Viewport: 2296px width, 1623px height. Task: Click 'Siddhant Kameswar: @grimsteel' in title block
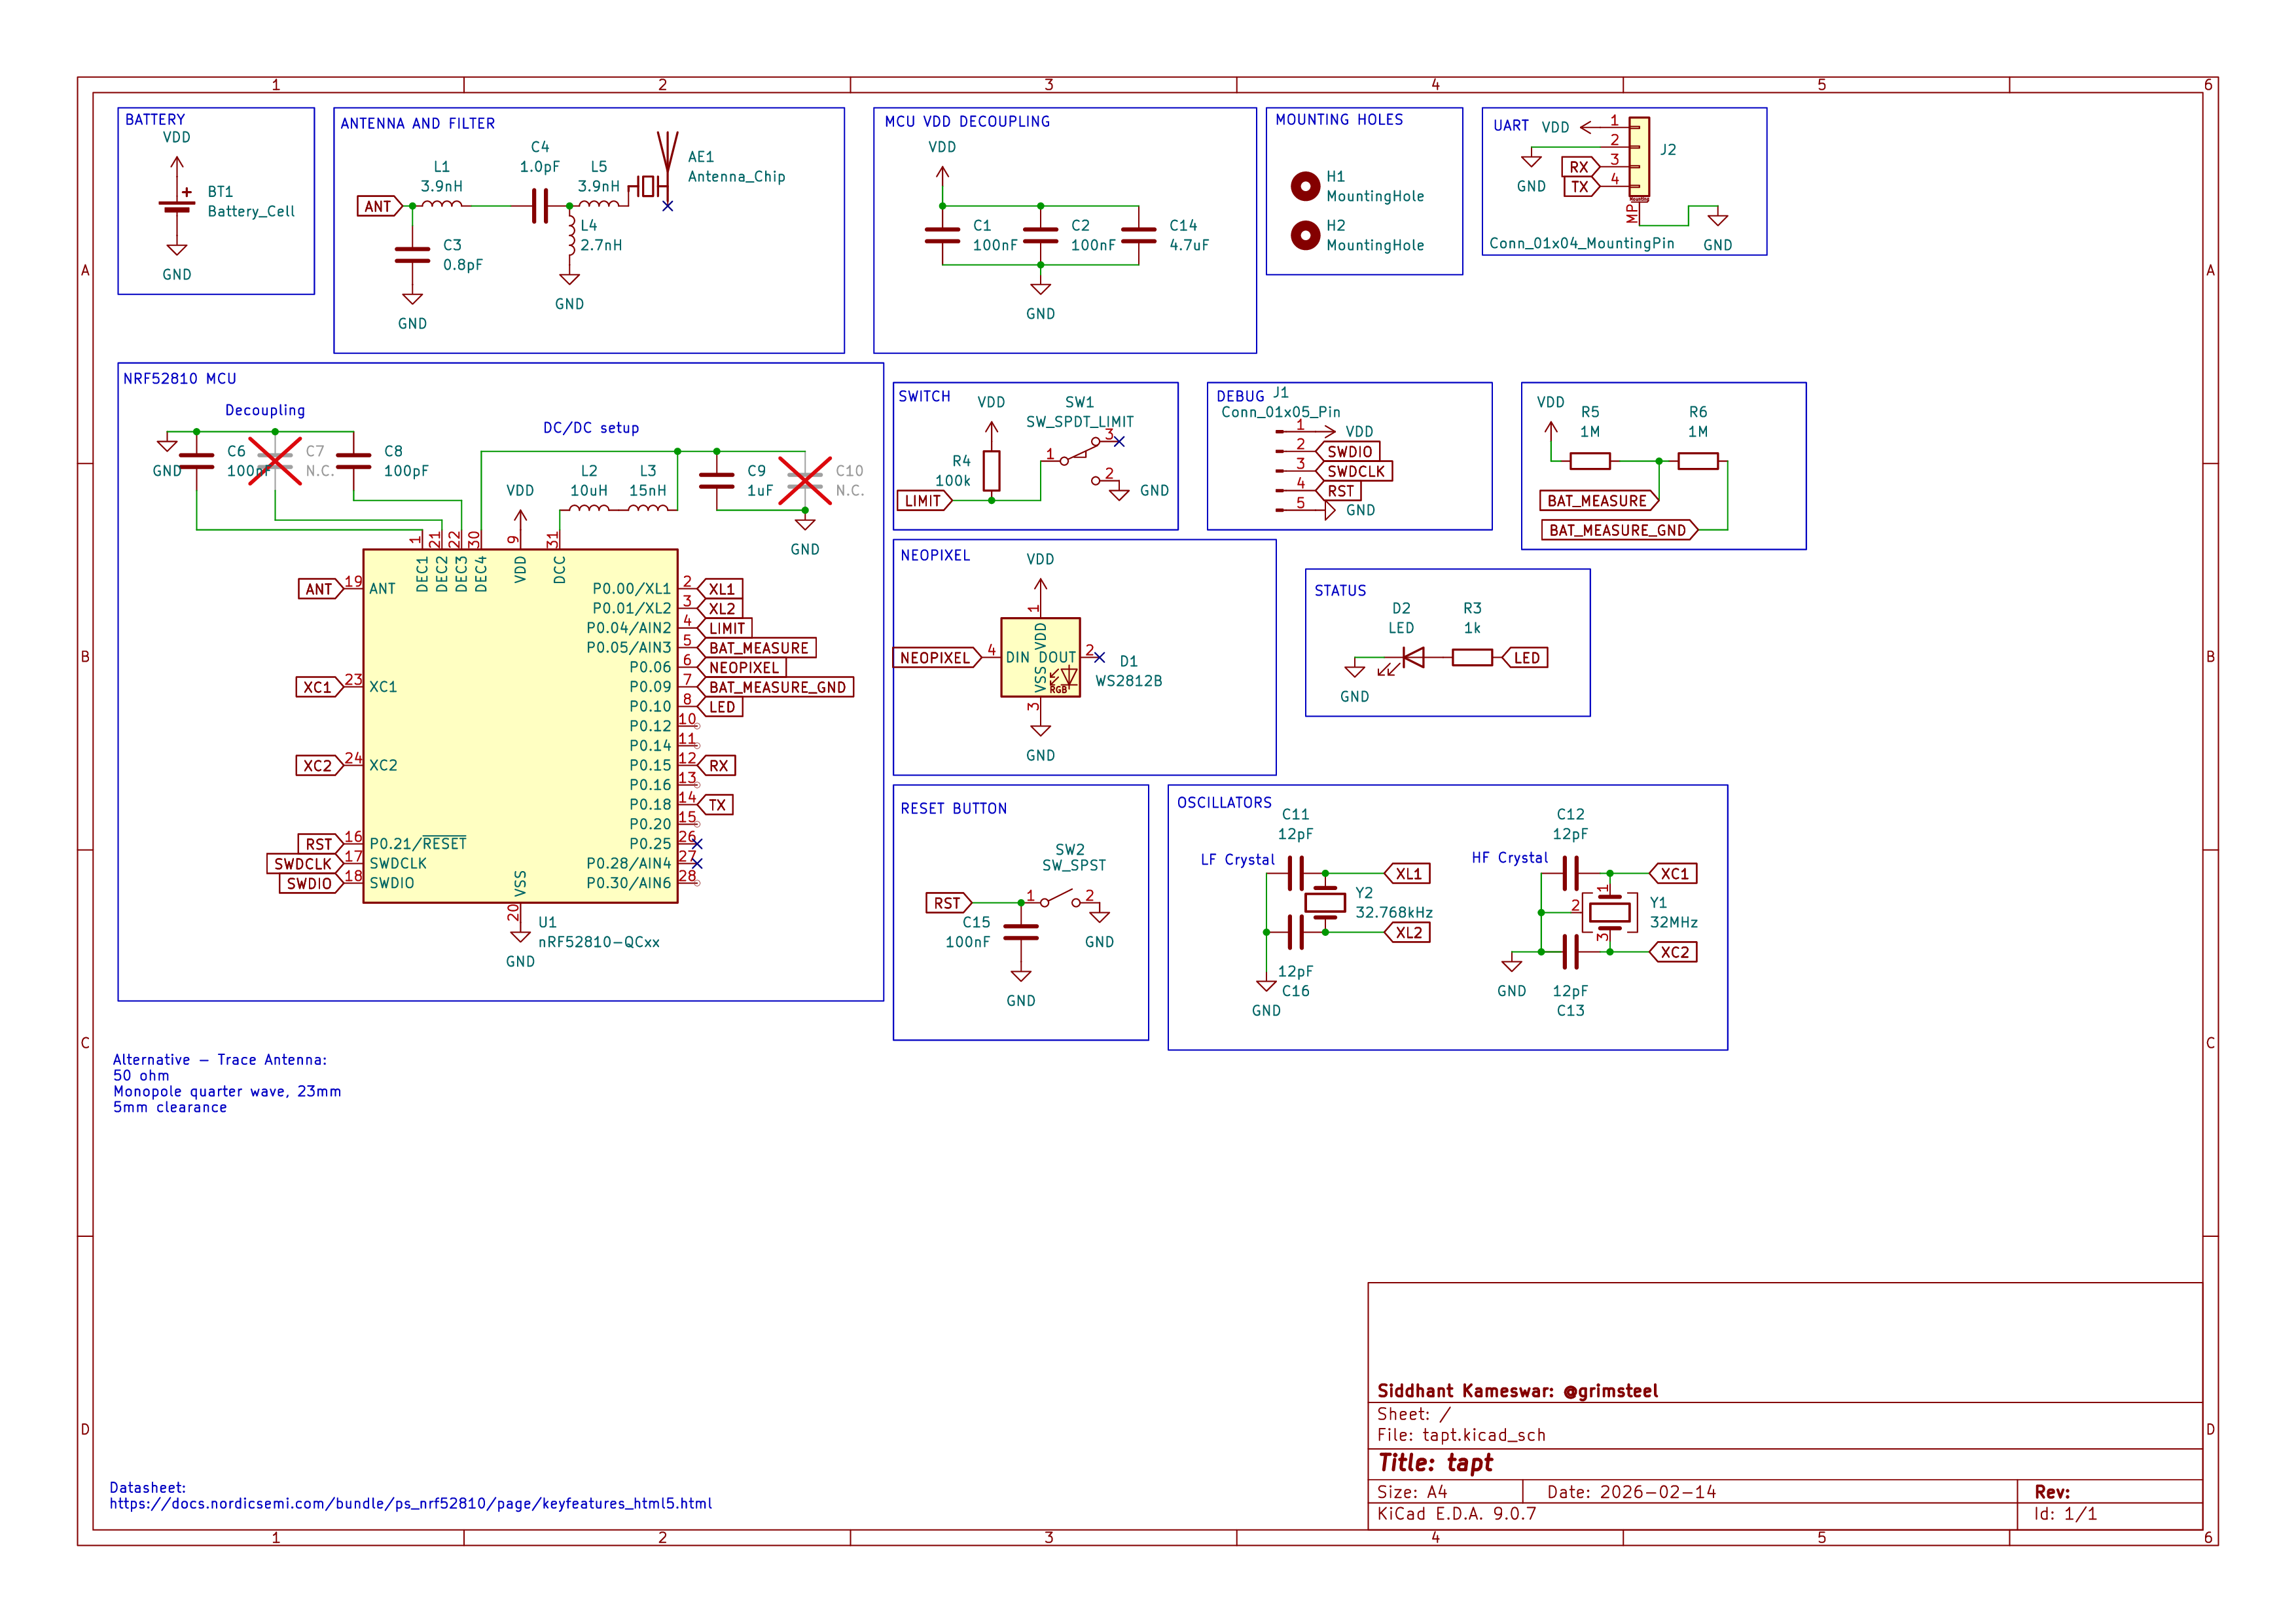[x=1517, y=1391]
